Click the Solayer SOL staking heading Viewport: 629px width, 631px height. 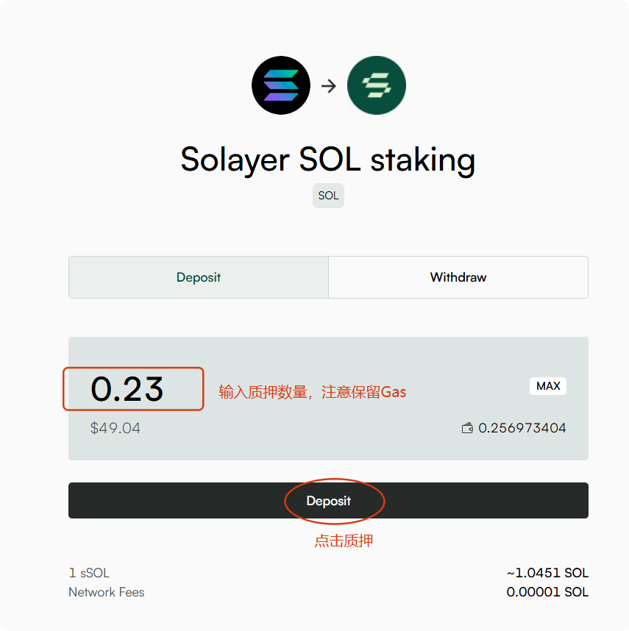click(328, 160)
